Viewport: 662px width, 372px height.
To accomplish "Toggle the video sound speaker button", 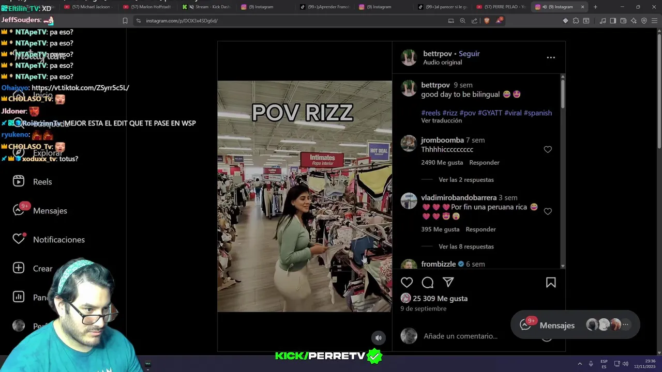I will tap(379, 338).
